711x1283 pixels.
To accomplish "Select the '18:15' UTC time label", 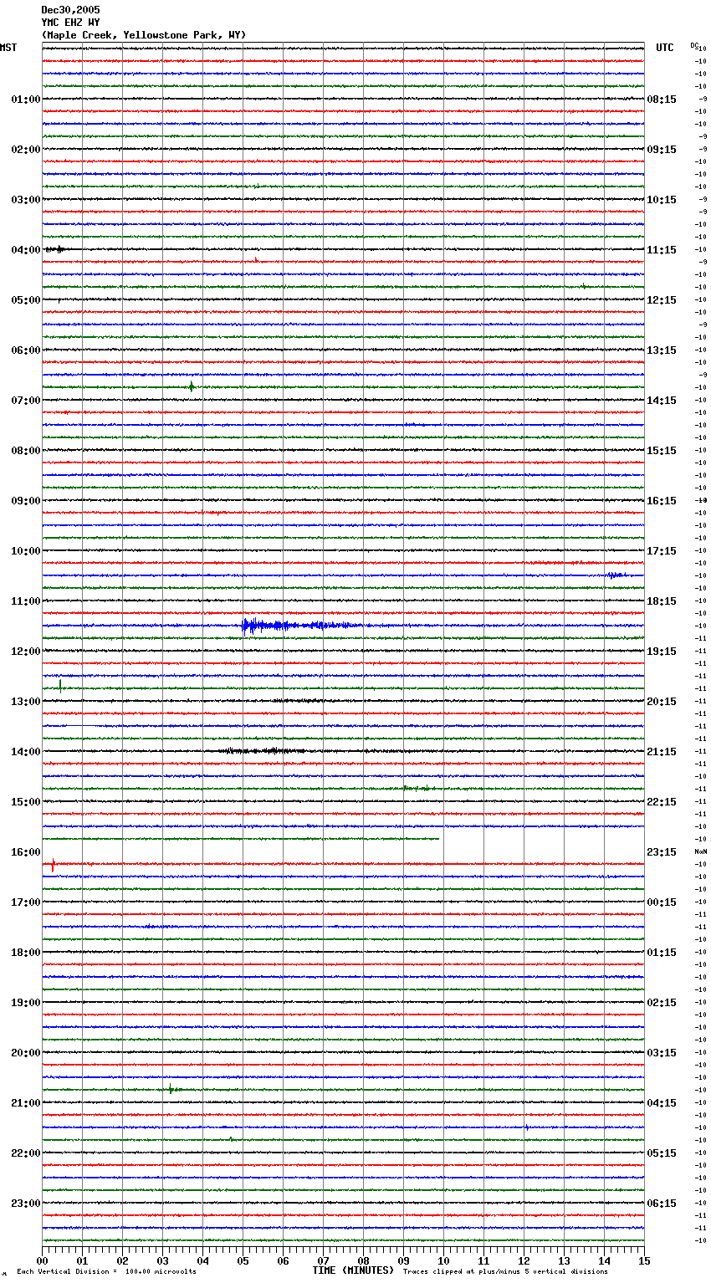I will [662, 601].
